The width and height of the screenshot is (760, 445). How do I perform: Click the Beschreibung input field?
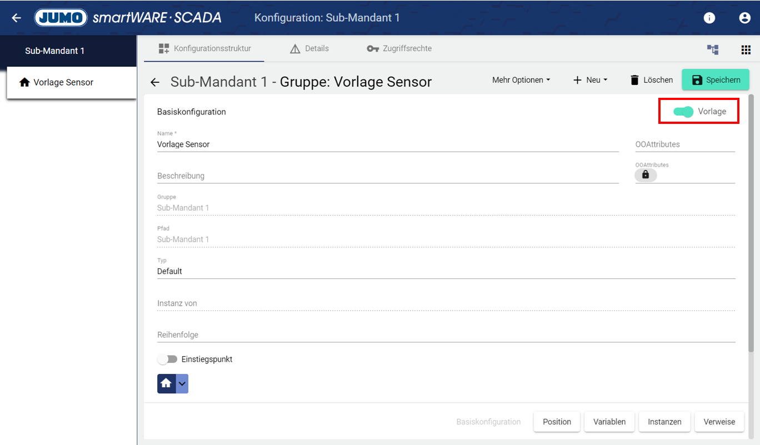387,176
